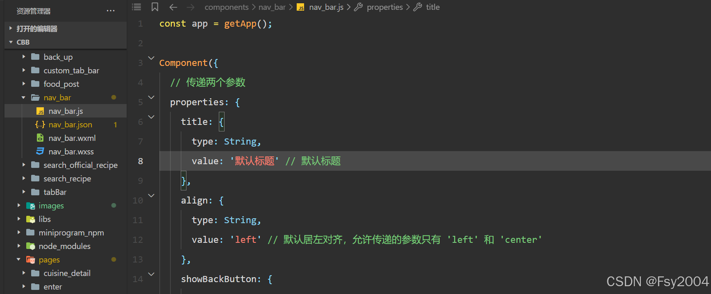
Task: Select the miniprogram_npm folder name
Action: click(71, 233)
